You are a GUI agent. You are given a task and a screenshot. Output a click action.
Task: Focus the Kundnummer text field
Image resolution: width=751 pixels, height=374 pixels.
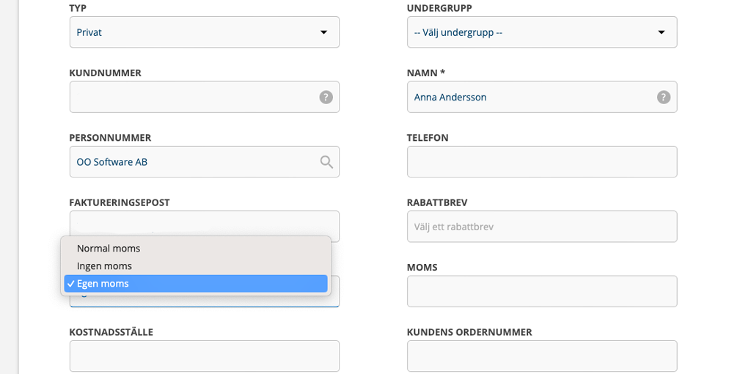(191, 97)
